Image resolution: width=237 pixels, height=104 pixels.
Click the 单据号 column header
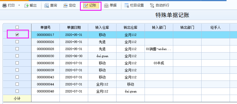pyautogui.click(x=45, y=27)
